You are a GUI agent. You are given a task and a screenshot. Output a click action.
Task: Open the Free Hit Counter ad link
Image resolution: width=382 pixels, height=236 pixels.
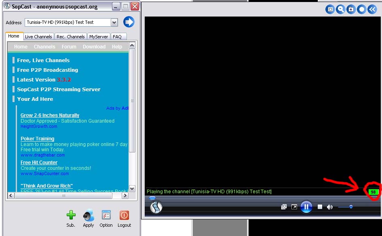(39, 162)
